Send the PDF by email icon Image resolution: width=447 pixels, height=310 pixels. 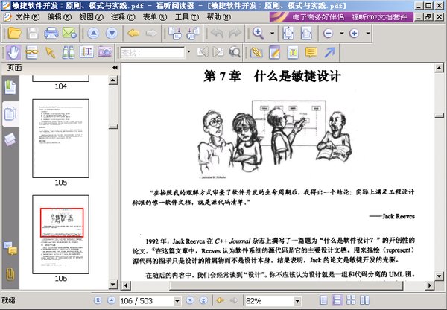pyautogui.click(x=69, y=34)
